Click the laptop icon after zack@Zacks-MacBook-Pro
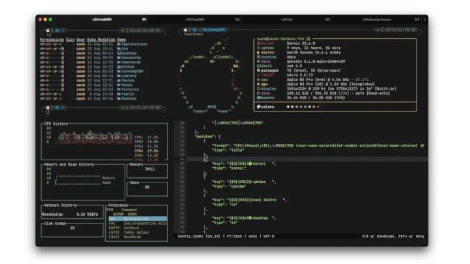Screen dimensions: 470x264 pos(308,39)
